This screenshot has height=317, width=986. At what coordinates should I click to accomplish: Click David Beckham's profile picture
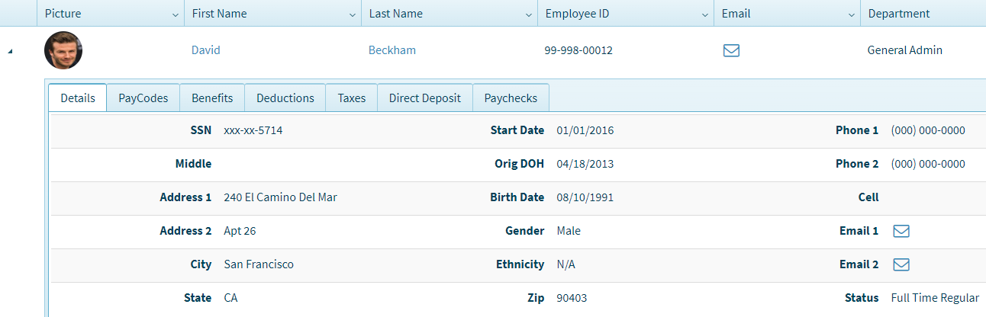point(63,50)
